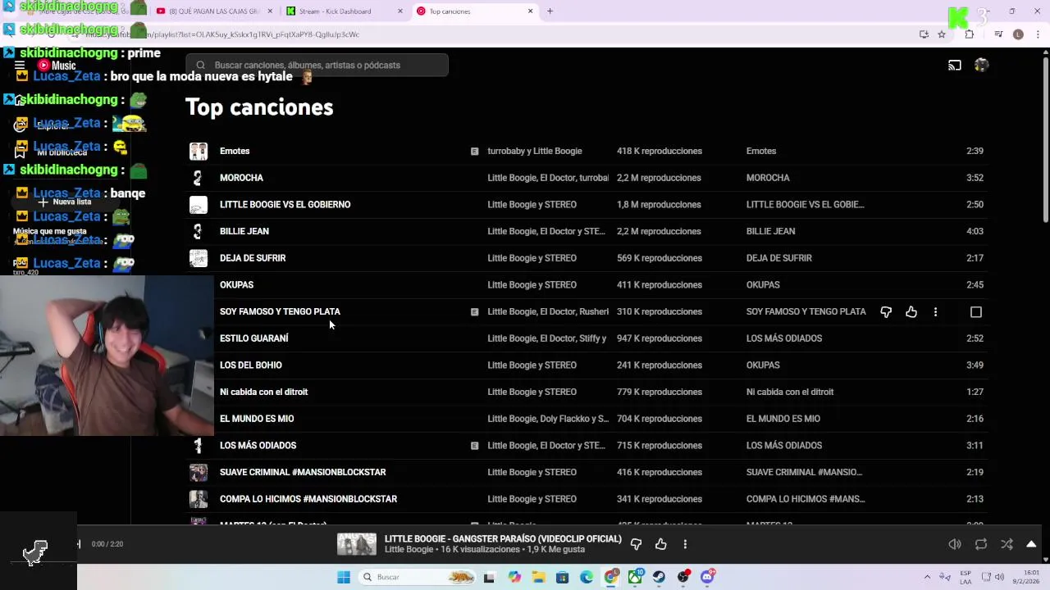Click the page's vertical scrollbar thumb
This screenshot has width=1050, height=590.
point(1045,139)
